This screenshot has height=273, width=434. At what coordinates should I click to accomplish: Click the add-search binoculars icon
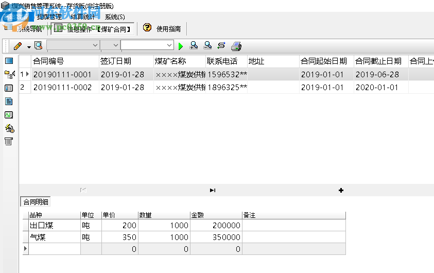pos(194,46)
